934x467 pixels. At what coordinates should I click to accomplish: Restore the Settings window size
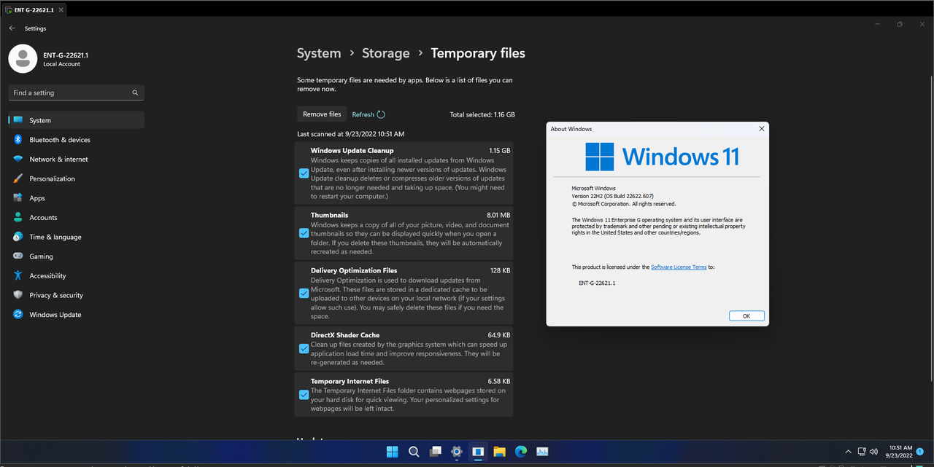click(900, 24)
